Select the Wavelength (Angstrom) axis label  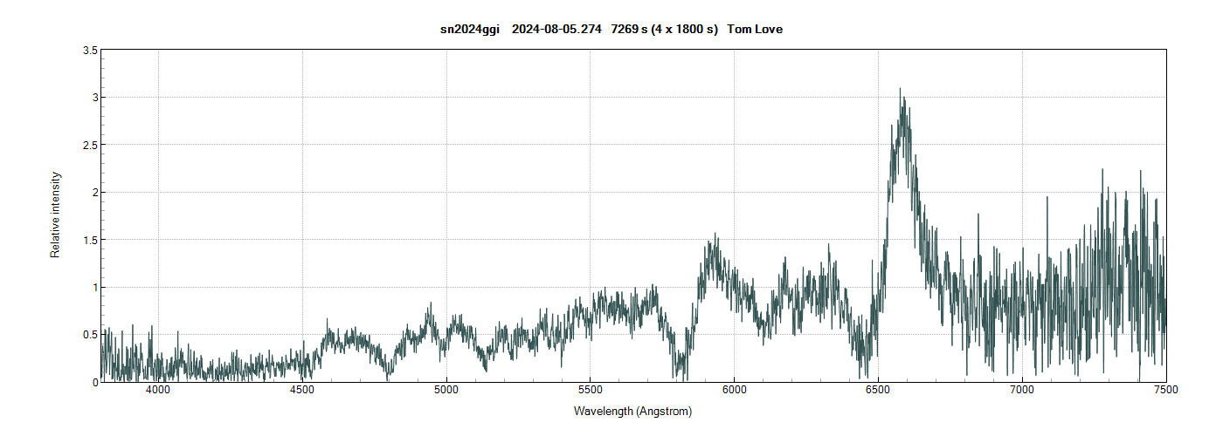tap(632, 411)
